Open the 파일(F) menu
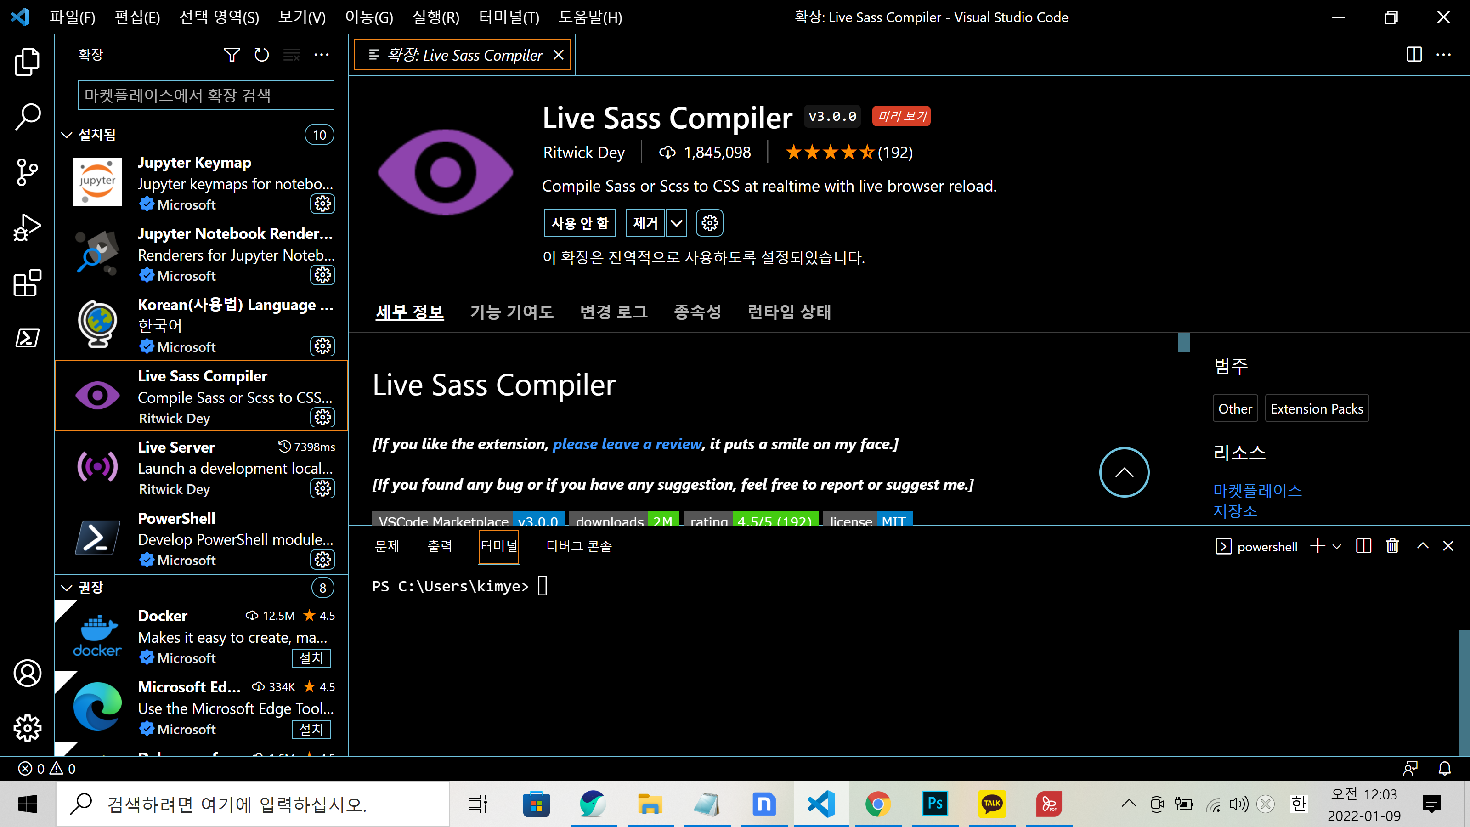This screenshot has height=827, width=1470. [x=73, y=17]
